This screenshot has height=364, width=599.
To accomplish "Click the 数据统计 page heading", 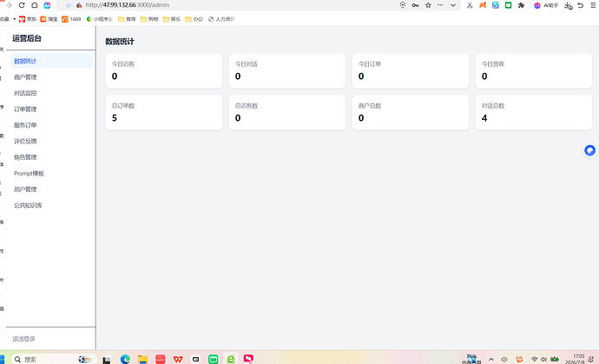I will tap(120, 42).
